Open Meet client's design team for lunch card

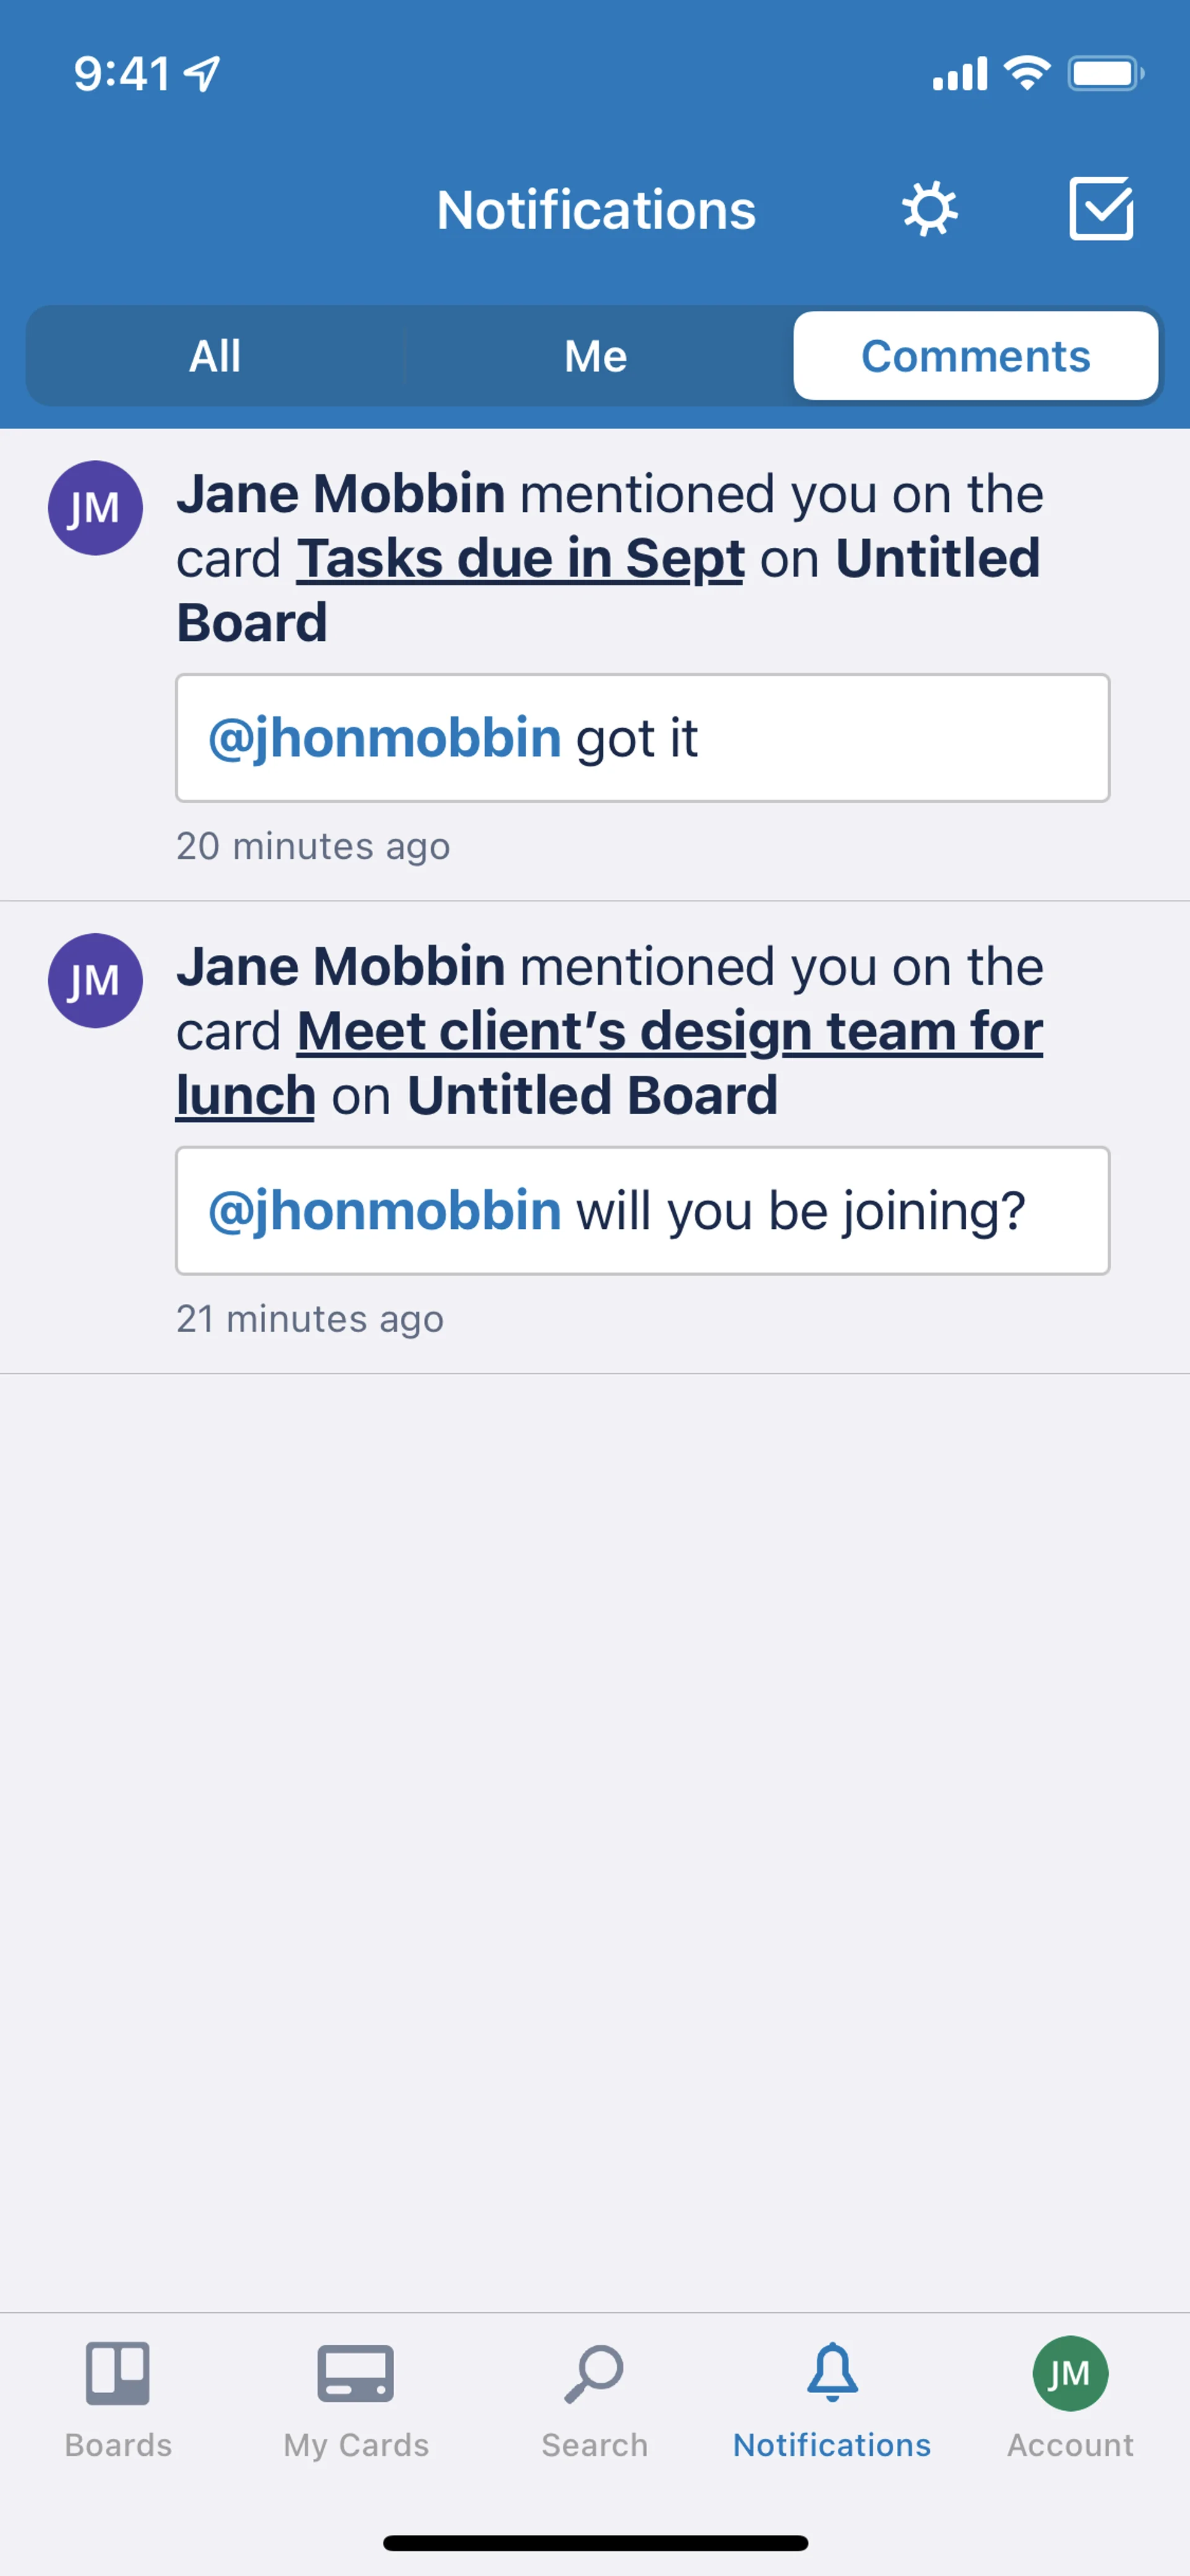pyautogui.click(x=610, y=1062)
